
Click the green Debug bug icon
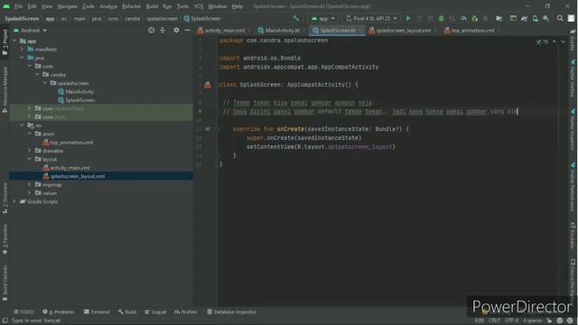(x=442, y=18)
